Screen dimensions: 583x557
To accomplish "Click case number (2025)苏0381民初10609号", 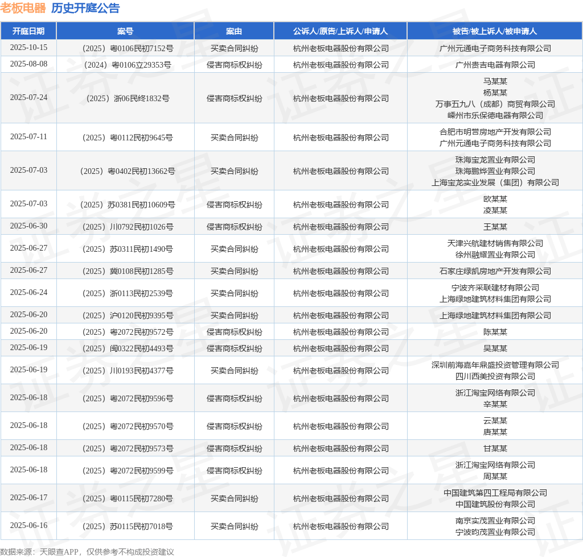I will pos(128,205).
